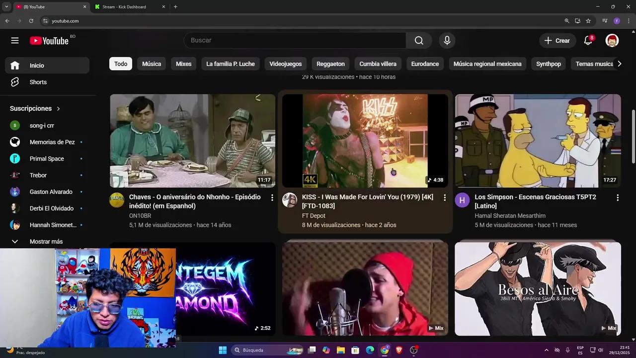
Task: Go back in browser
Action: click(7, 21)
